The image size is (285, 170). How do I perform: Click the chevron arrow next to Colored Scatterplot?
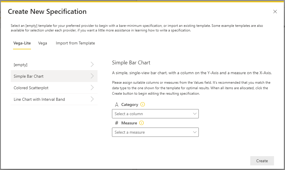point(92,88)
